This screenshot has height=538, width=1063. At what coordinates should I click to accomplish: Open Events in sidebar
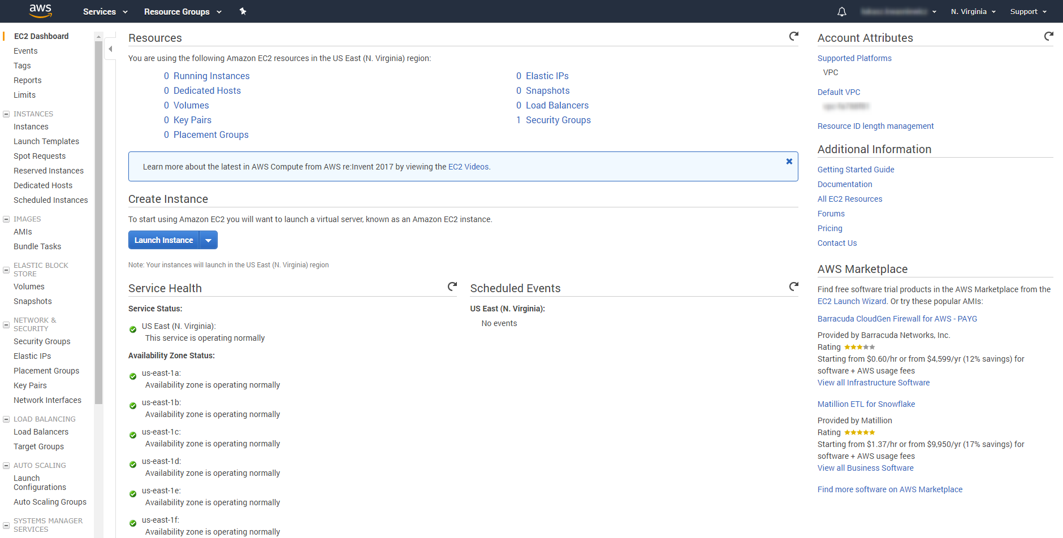click(25, 51)
